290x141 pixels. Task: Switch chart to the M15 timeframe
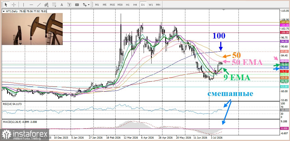coord(112,4)
